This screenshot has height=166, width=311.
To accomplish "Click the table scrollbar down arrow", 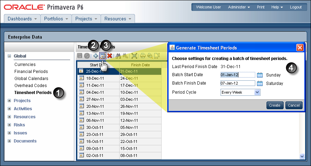I will click(x=302, y=156).
